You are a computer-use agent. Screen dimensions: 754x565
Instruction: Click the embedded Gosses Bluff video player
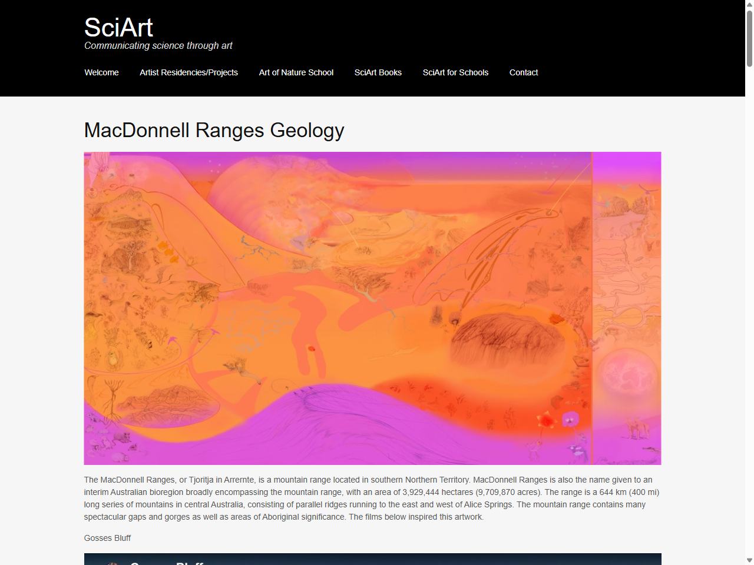click(372, 560)
